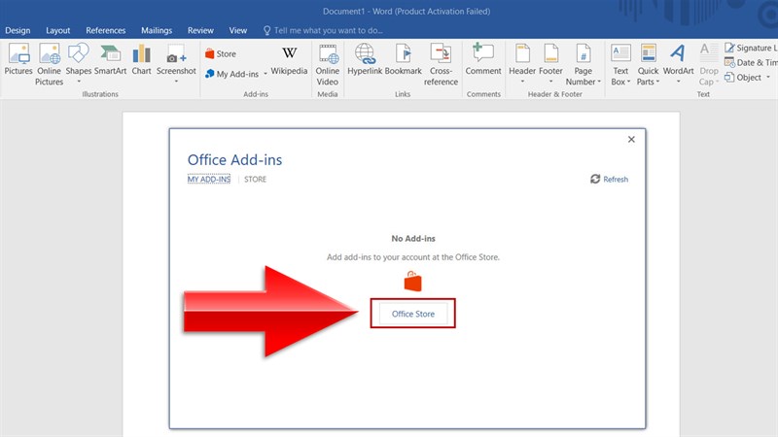Switch to the Layout tab
Viewport: 778px width, 437px height.
pyautogui.click(x=58, y=30)
